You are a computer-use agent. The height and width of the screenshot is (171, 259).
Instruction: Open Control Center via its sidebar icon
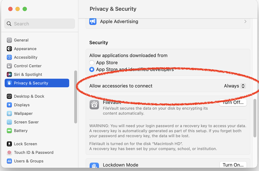[9, 66]
